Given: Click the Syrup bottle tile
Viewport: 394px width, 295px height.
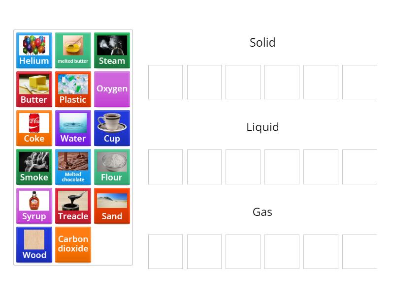Looking at the screenshot, I should (x=34, y=206).
